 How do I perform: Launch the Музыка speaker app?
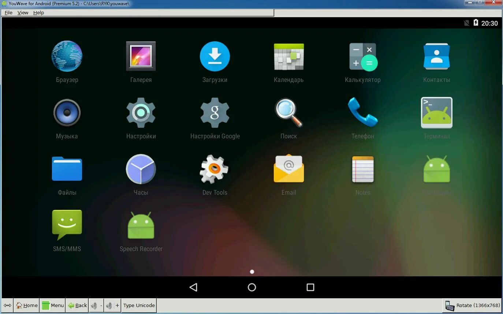click(67, 112)
